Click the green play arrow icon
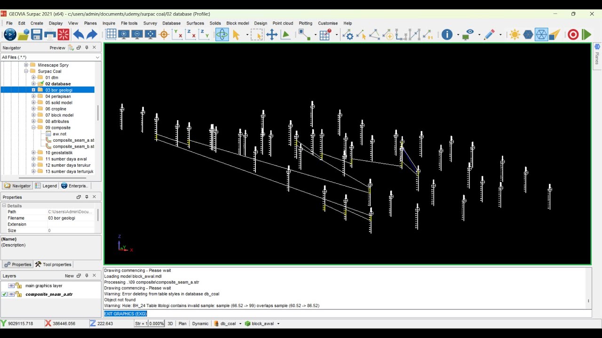 coord(586,34)
